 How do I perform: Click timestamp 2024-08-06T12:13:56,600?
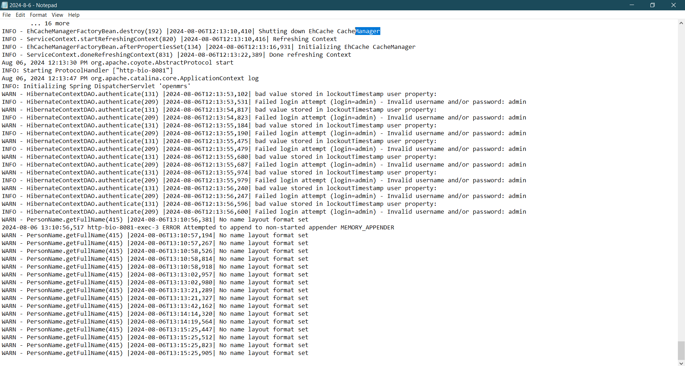[207, 212]
